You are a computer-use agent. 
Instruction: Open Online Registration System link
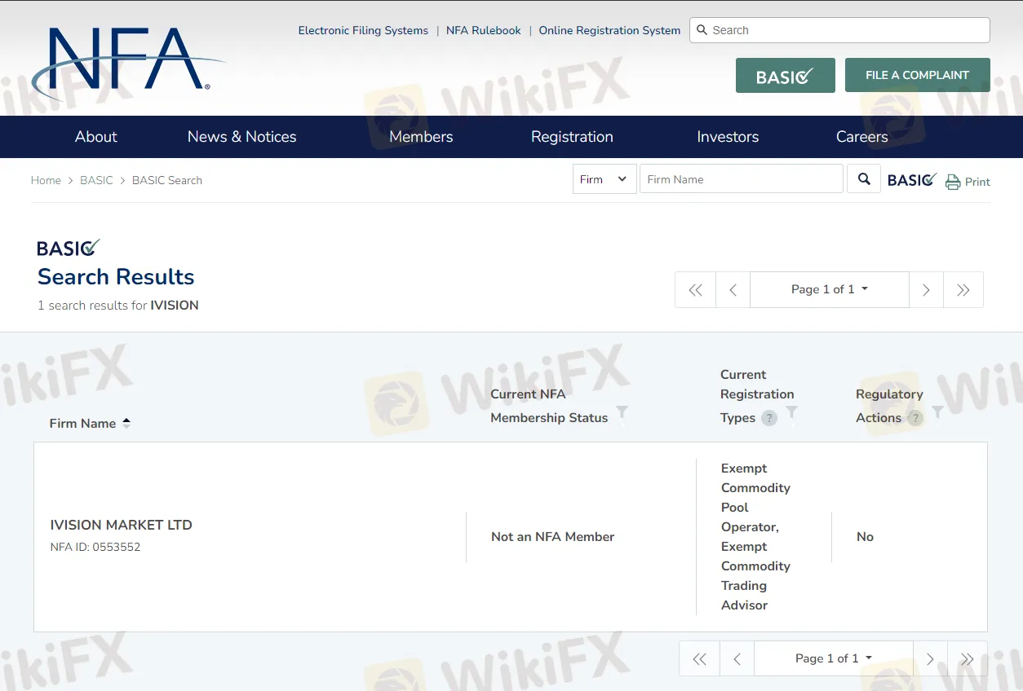click(x=609, y=30)
